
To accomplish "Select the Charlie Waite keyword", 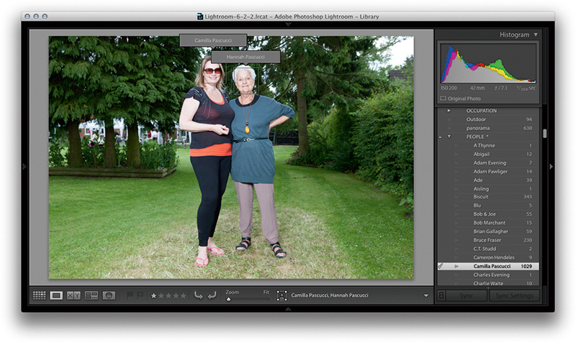I will (x=489, y=283).
